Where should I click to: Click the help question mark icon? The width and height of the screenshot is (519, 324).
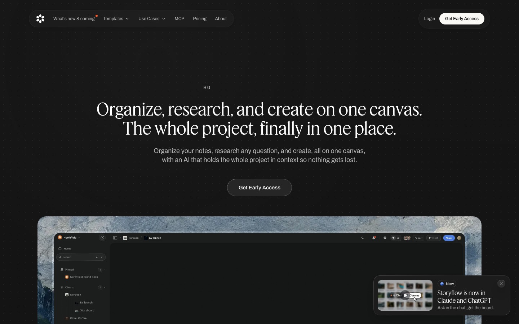(385, 238)
